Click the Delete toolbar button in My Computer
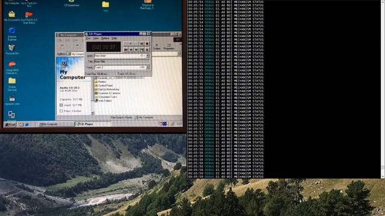The width and height of the screenshot is (385, 216). 156,47
